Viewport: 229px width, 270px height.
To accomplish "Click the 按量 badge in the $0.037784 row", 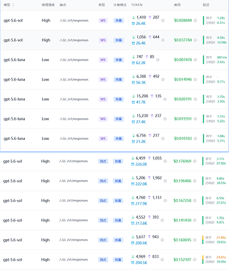I will [x=119, y=40].
